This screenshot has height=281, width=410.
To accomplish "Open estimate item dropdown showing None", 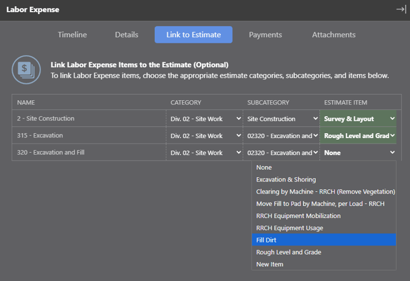I will (x=358, y=153).
